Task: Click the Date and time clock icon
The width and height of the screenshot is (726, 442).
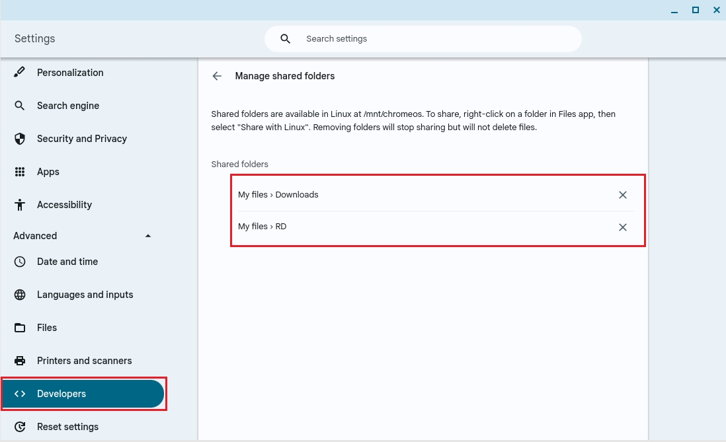Action: pyautogui.click(x=20, y=262)
